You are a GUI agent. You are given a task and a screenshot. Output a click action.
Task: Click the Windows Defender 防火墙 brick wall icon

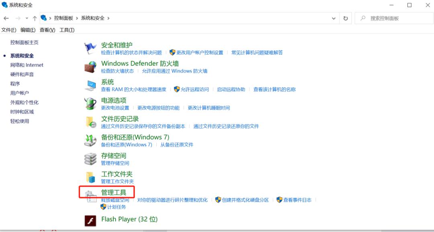90,67
